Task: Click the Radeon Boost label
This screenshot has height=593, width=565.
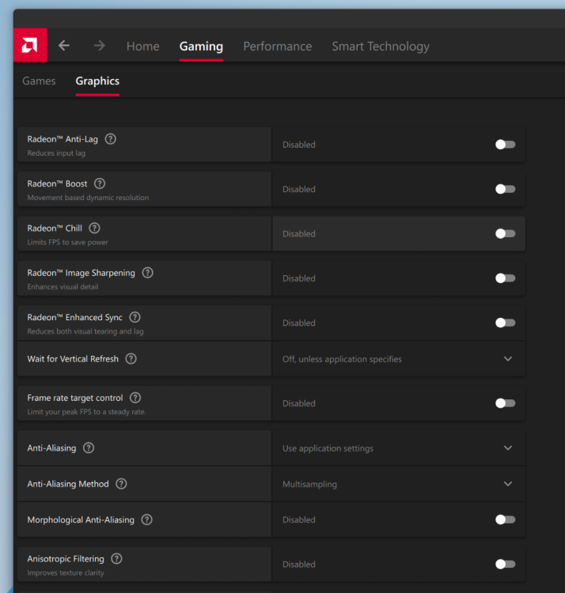Action: coord(57,183)
